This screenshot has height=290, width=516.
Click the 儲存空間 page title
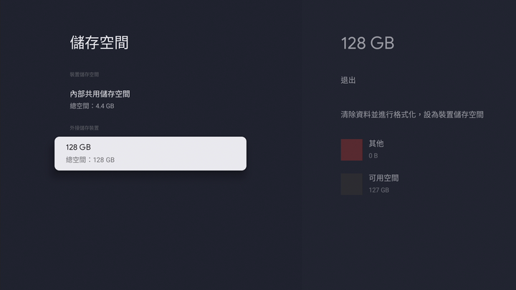coord(99,43)
